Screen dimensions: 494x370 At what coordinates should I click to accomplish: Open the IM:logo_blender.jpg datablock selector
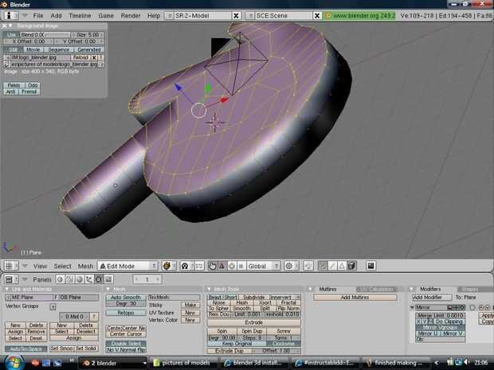(7, 57)
